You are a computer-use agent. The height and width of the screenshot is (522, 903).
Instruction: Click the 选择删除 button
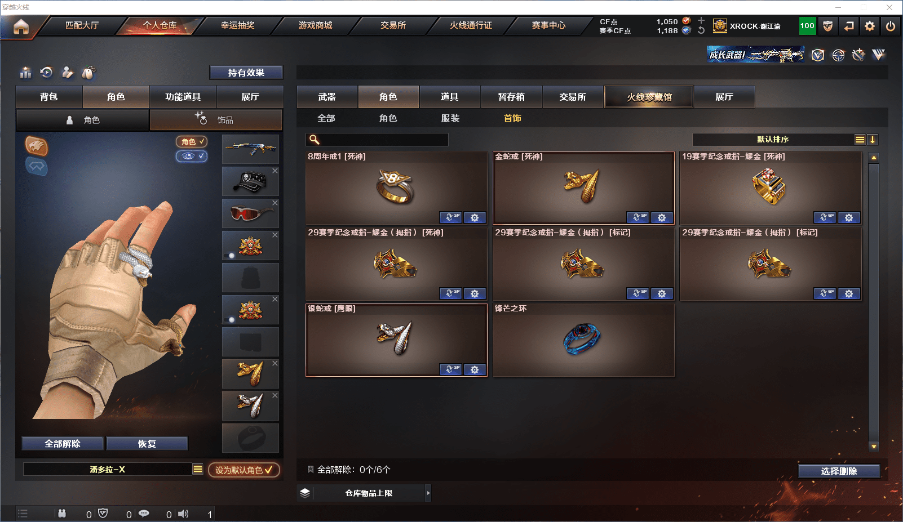(839, 471)
